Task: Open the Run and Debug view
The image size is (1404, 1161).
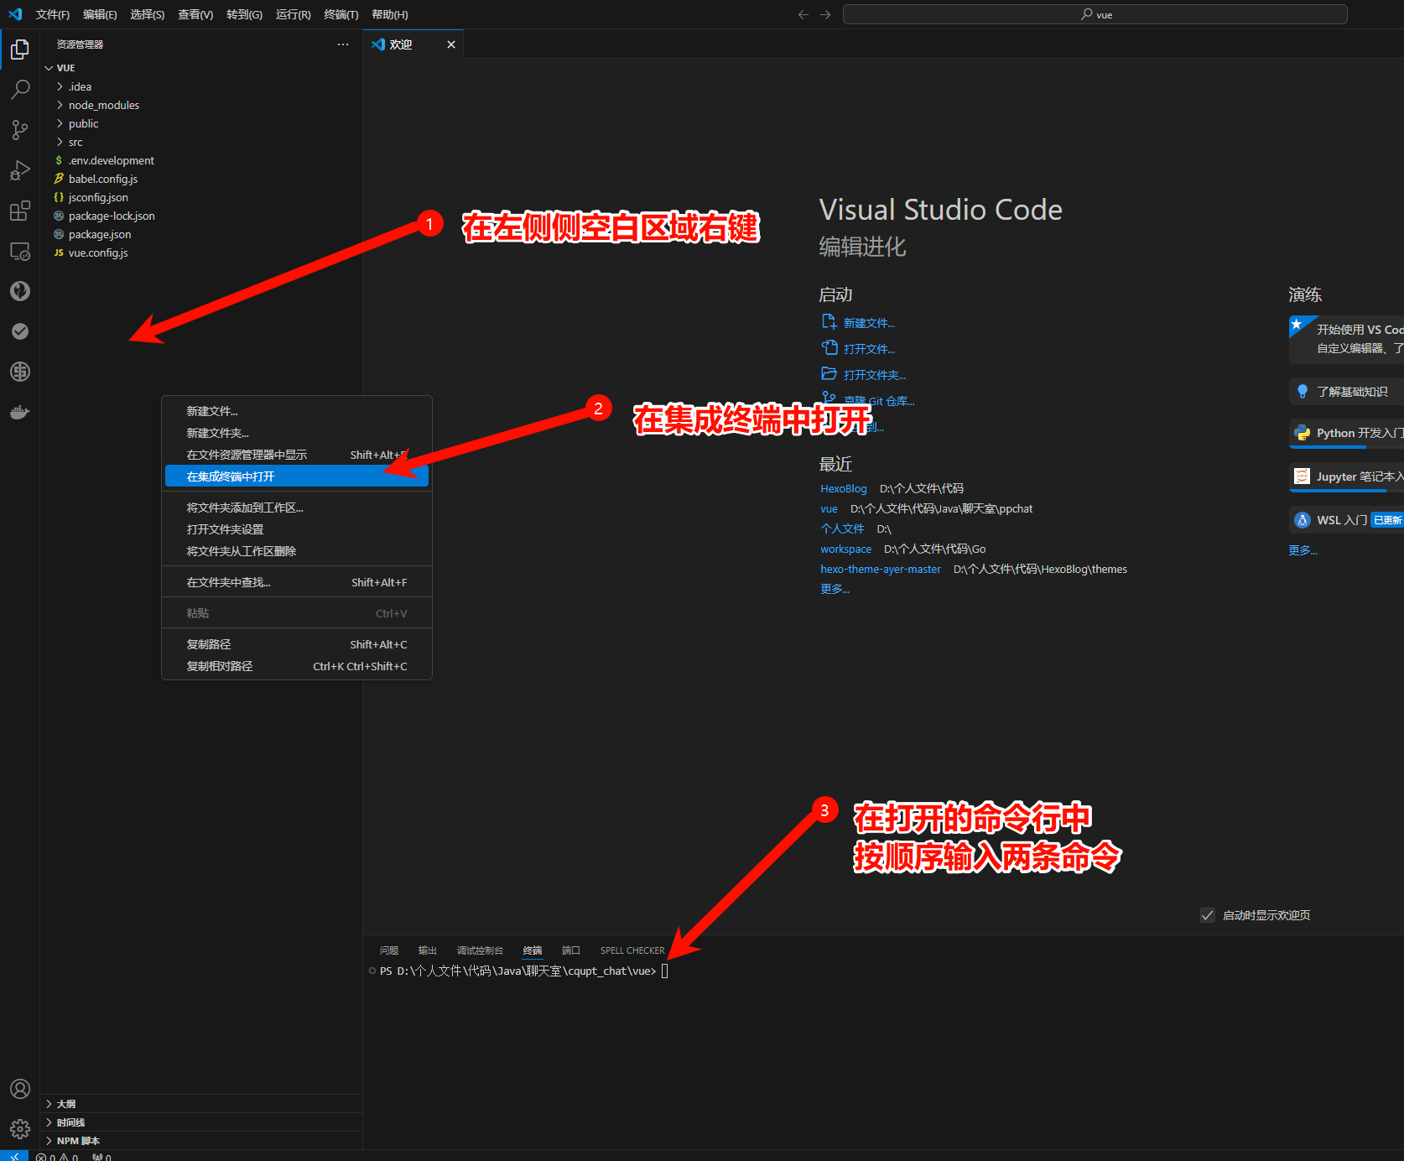Action: pyautogui.click(x=20, y=170)
